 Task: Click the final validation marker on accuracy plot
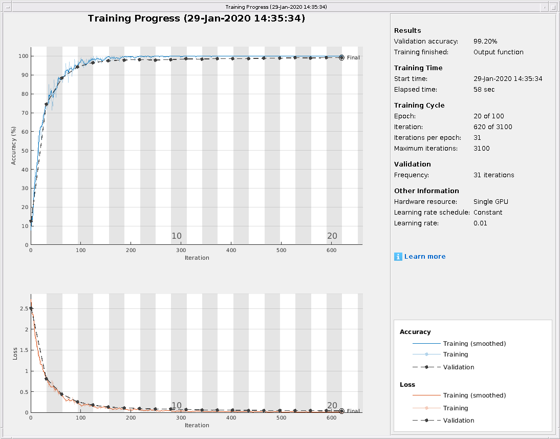341,57
